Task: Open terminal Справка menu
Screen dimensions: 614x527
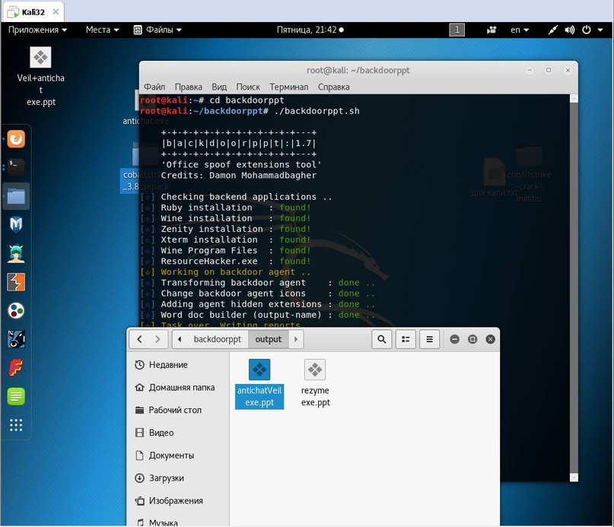Action: click(333, 87)
